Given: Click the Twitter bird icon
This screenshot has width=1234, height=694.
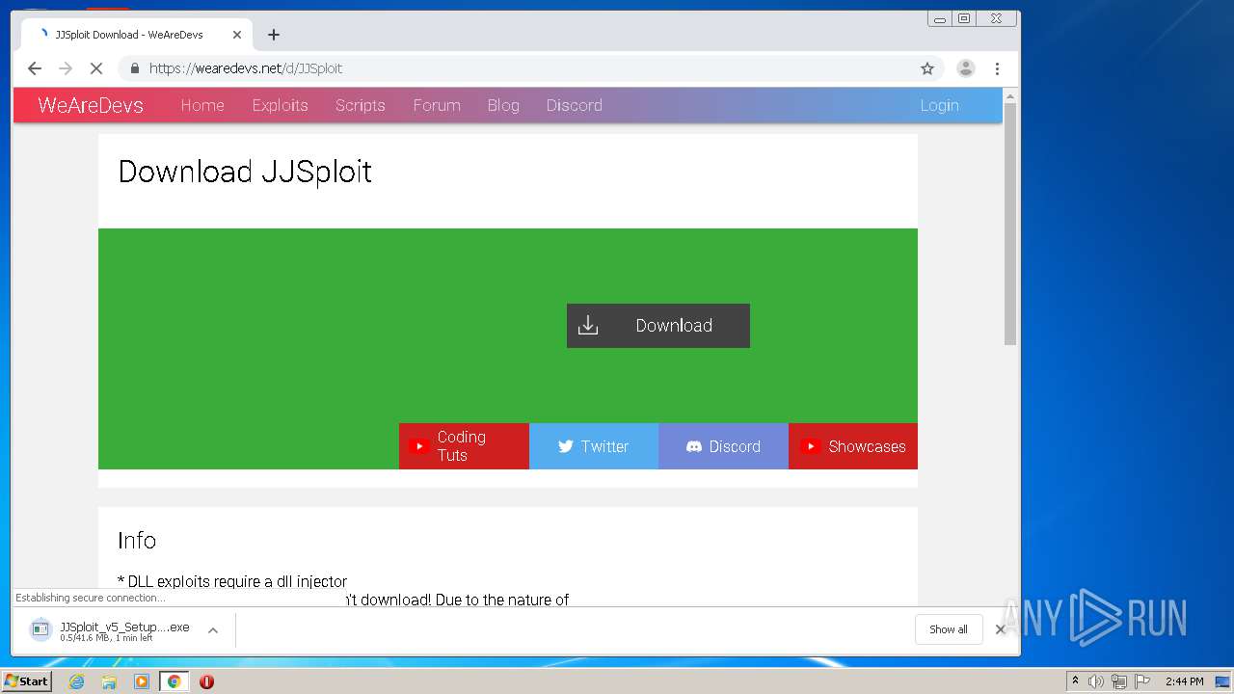Looking at the screenshot, I should point(566,446).
